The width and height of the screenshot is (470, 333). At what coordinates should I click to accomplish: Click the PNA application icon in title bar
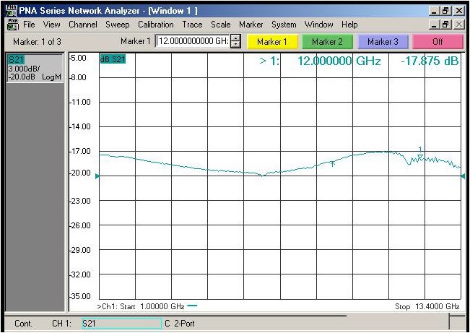click(x=12, y=11)
